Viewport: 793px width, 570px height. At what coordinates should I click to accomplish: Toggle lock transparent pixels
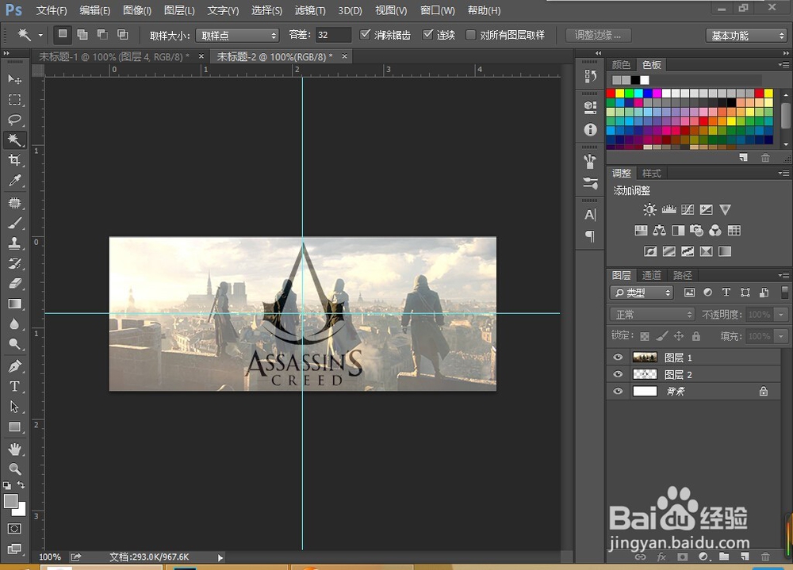(644, 336)
